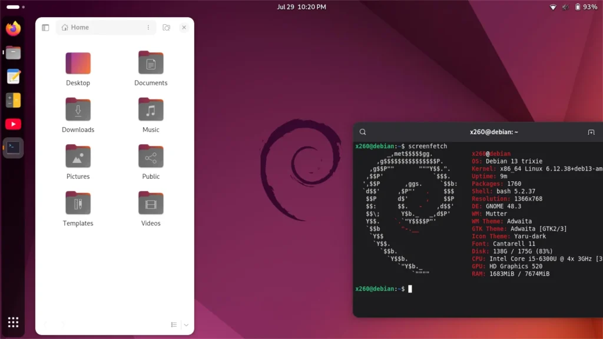Open search in the Files window
The width and height of the screenshot is (603, 339).
[x=167, y=27]
